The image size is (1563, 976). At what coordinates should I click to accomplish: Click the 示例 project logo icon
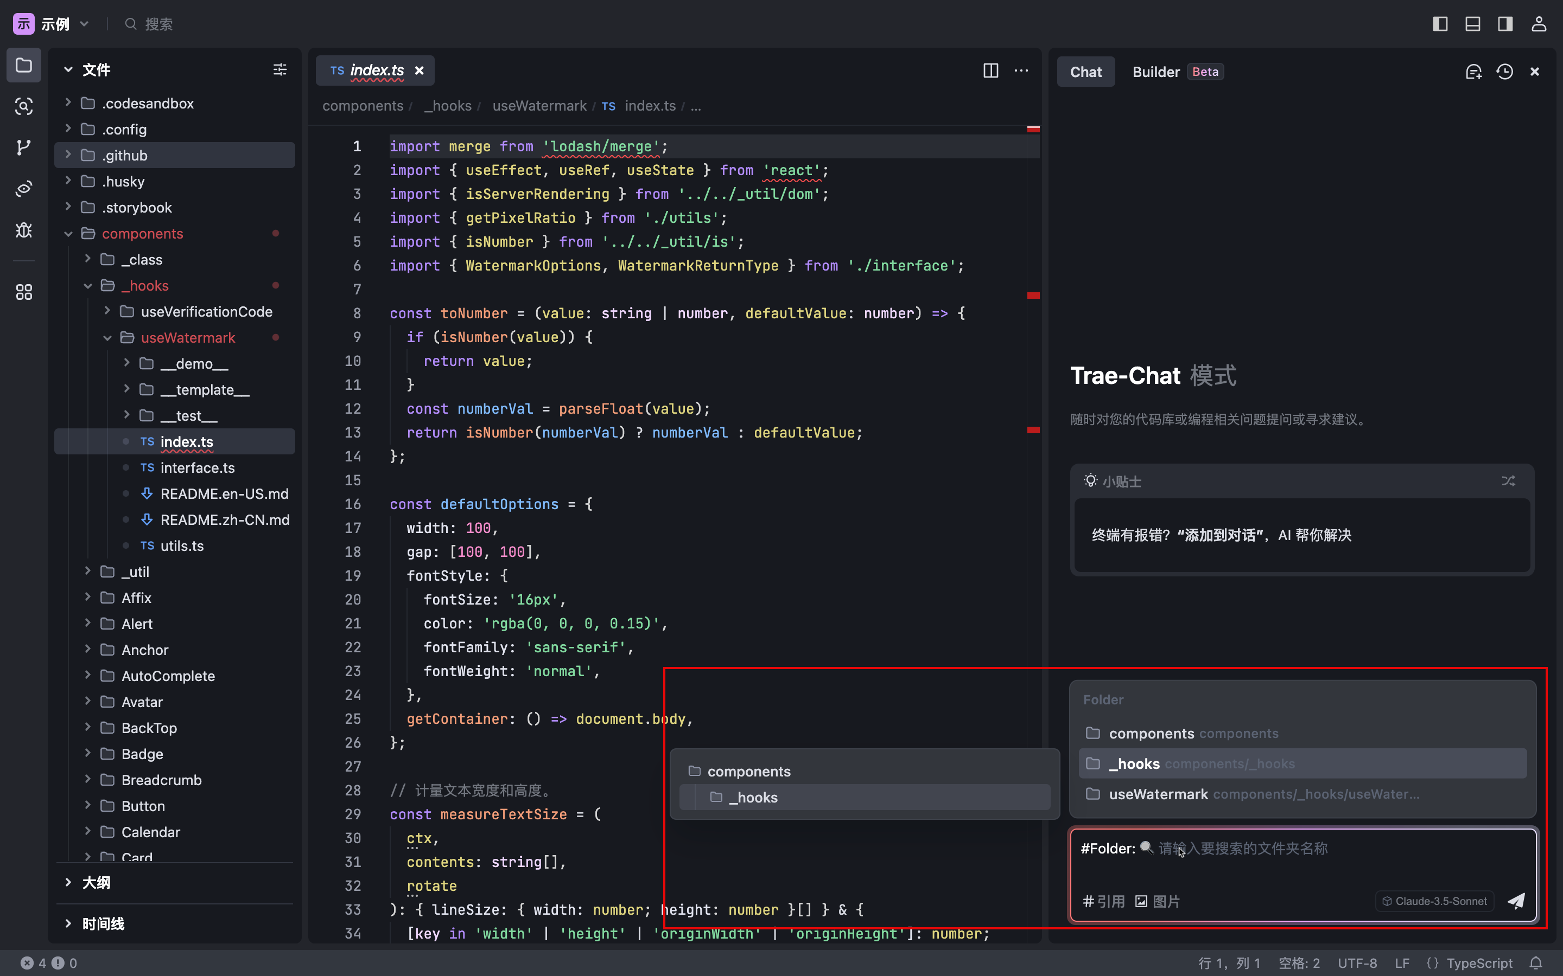(x=24, y=24)
